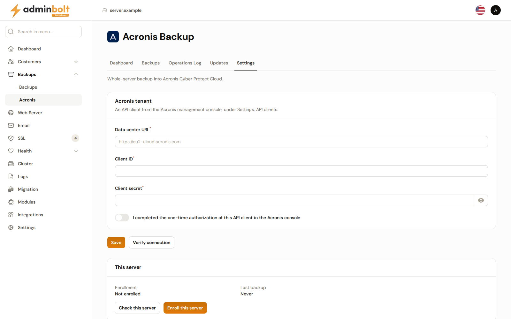Click Verify connection button

click(151, 242)
